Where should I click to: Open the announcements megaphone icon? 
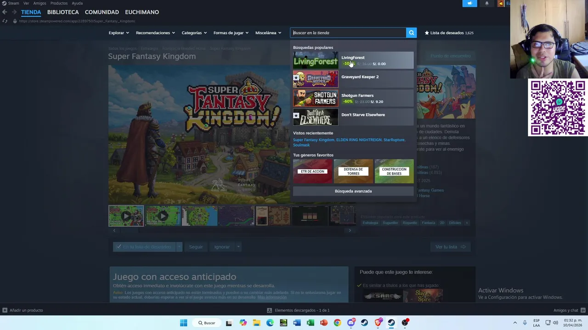click(469, 3)
